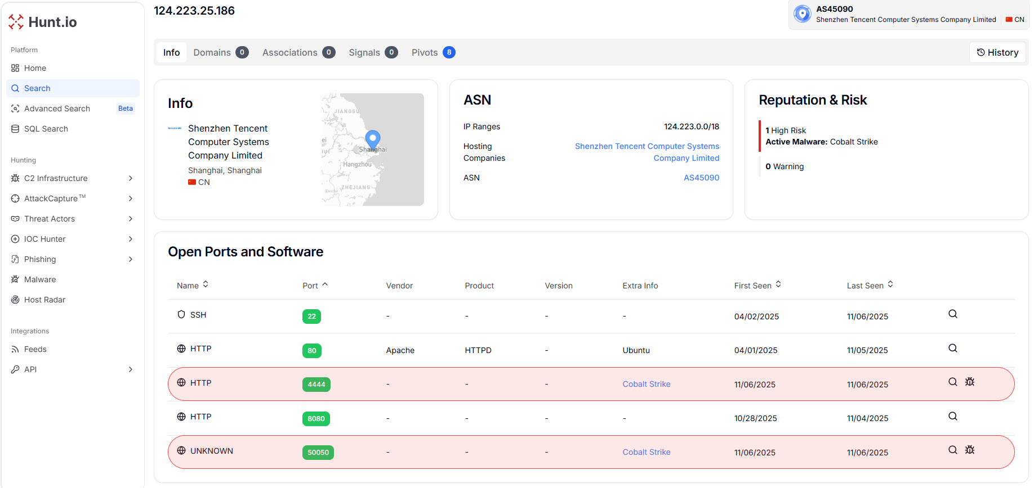Click the IOC Hunter icon
The height and width of the screenshot is (488, 1034).
pyautogui.click(x=15, y=239)
